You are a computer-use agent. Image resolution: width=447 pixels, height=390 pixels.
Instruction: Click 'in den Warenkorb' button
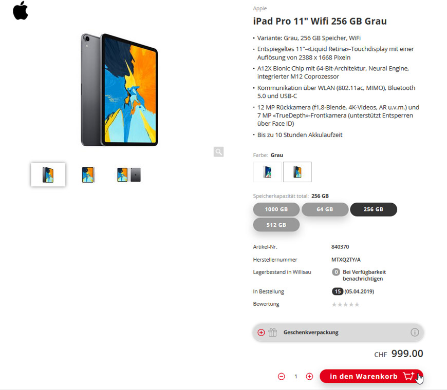pyautogui.click(x=371, y=376)
